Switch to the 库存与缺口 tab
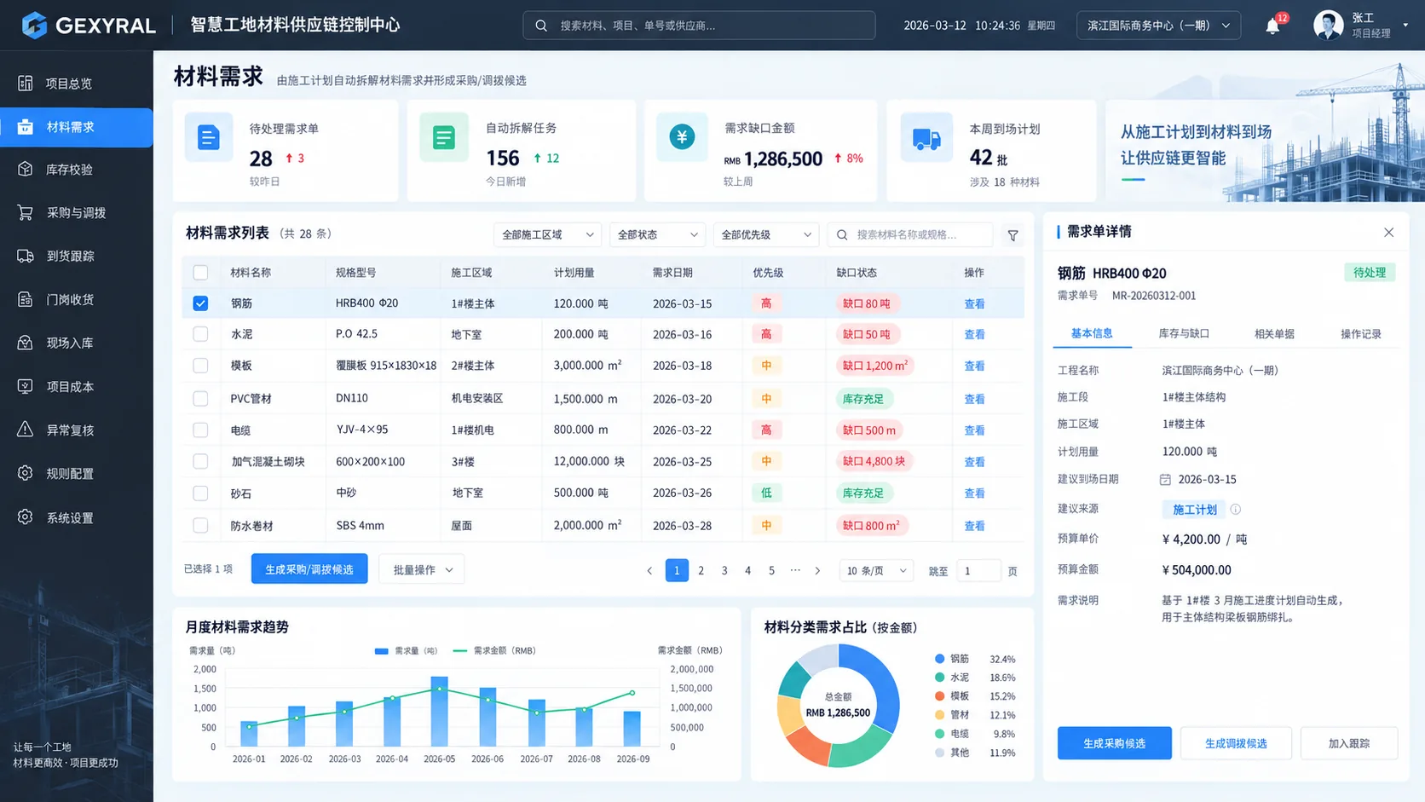This screenshot has height=802, width=1425. [1184, 334]
